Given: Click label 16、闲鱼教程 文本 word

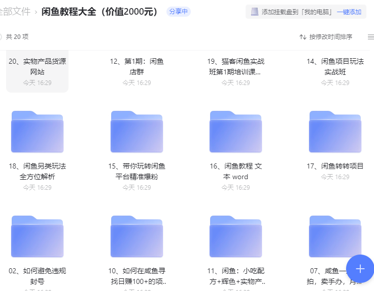Looking at the screenshot, I should point(235,172).
